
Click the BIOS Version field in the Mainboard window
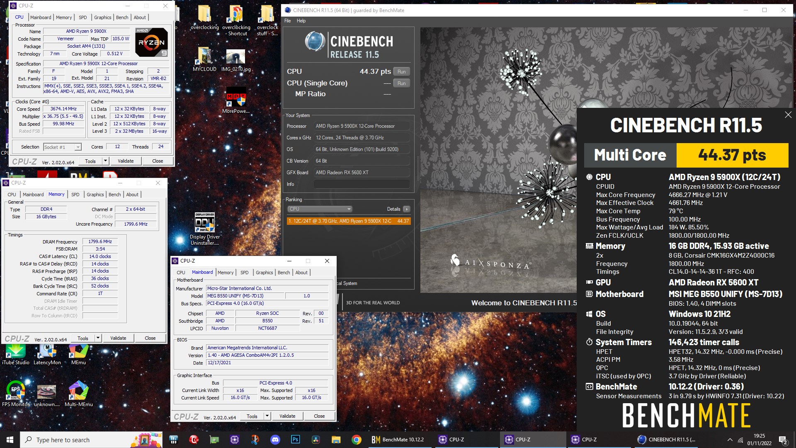(267, 355)
